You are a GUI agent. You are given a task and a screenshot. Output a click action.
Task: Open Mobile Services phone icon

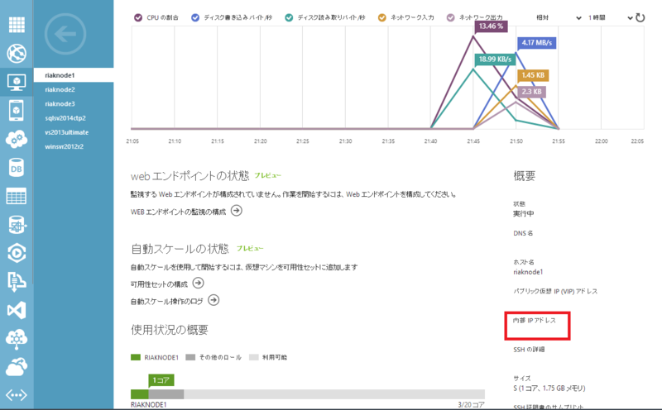[16, 111]
